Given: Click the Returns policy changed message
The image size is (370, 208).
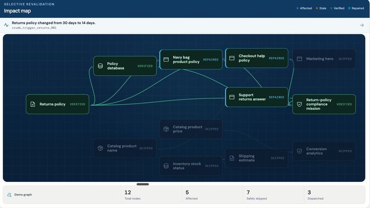Looking at the screenshot, I should 54,23.
